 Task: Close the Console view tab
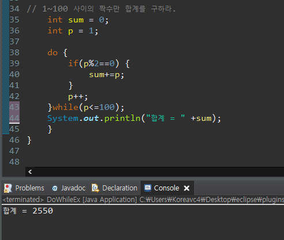[x=187, y=188]
